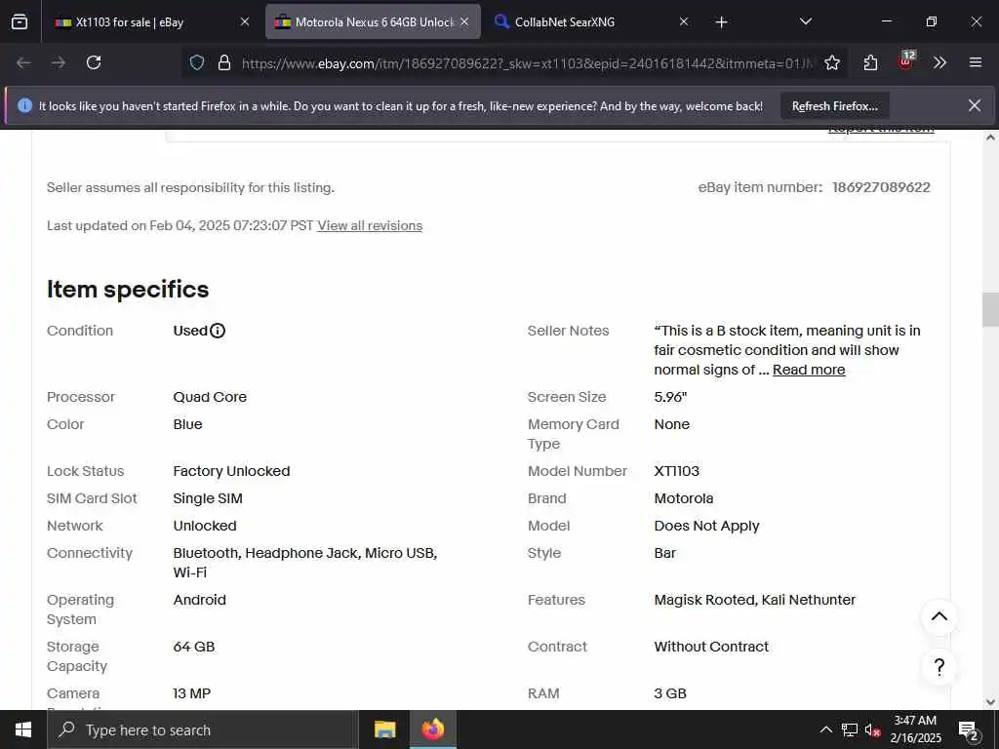Viewport: 999px width, 749px height.
Task: Click the Quad Core processor value
Action: [210, 397]
